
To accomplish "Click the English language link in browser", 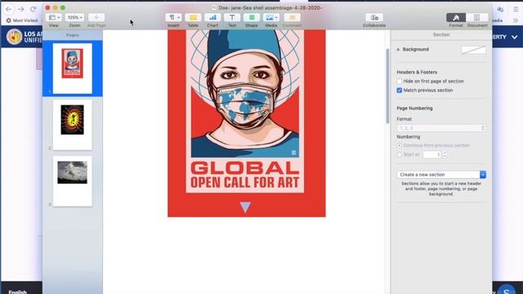I will click(x=18, y=292).
